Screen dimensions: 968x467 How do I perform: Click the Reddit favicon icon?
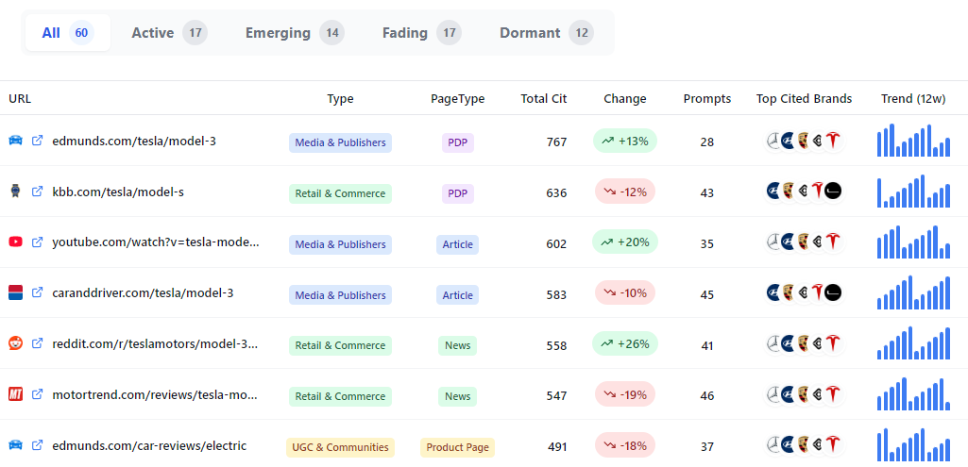pyautogui.click(x=15, y=344)
